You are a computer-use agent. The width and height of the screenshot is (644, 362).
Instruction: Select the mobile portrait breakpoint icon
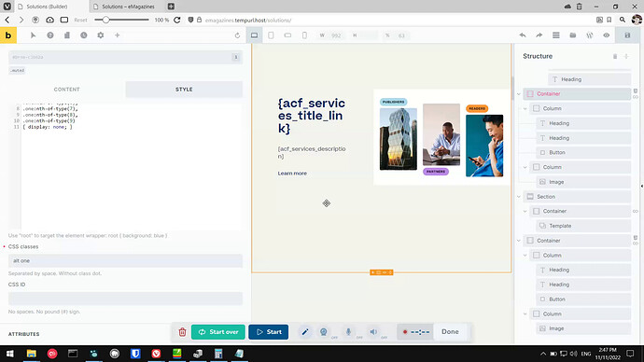tap(304, 35)
